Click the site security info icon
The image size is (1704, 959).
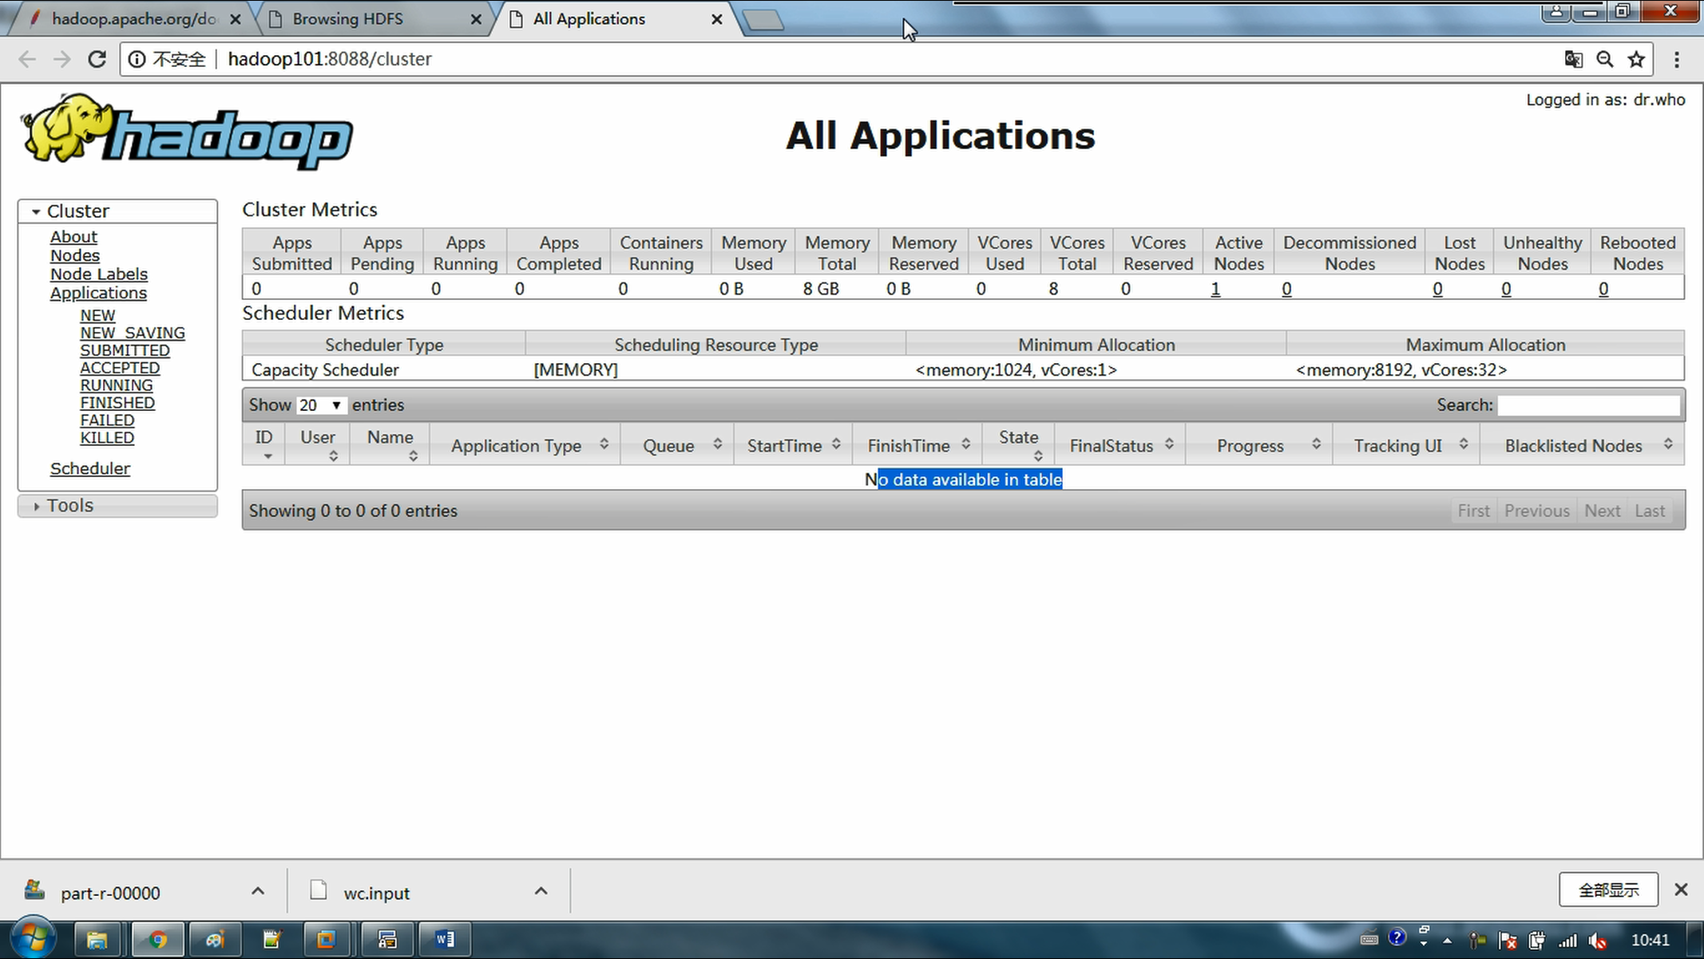[x=137, y=59]
